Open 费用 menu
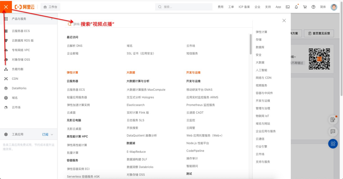The width and height of the screenshot is (343, 179). click(x=221, y=7)
